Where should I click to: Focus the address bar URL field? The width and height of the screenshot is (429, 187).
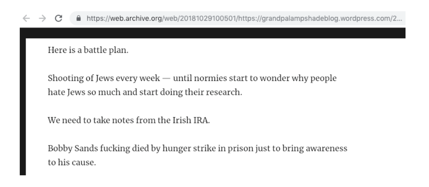(x=237, y=18)
